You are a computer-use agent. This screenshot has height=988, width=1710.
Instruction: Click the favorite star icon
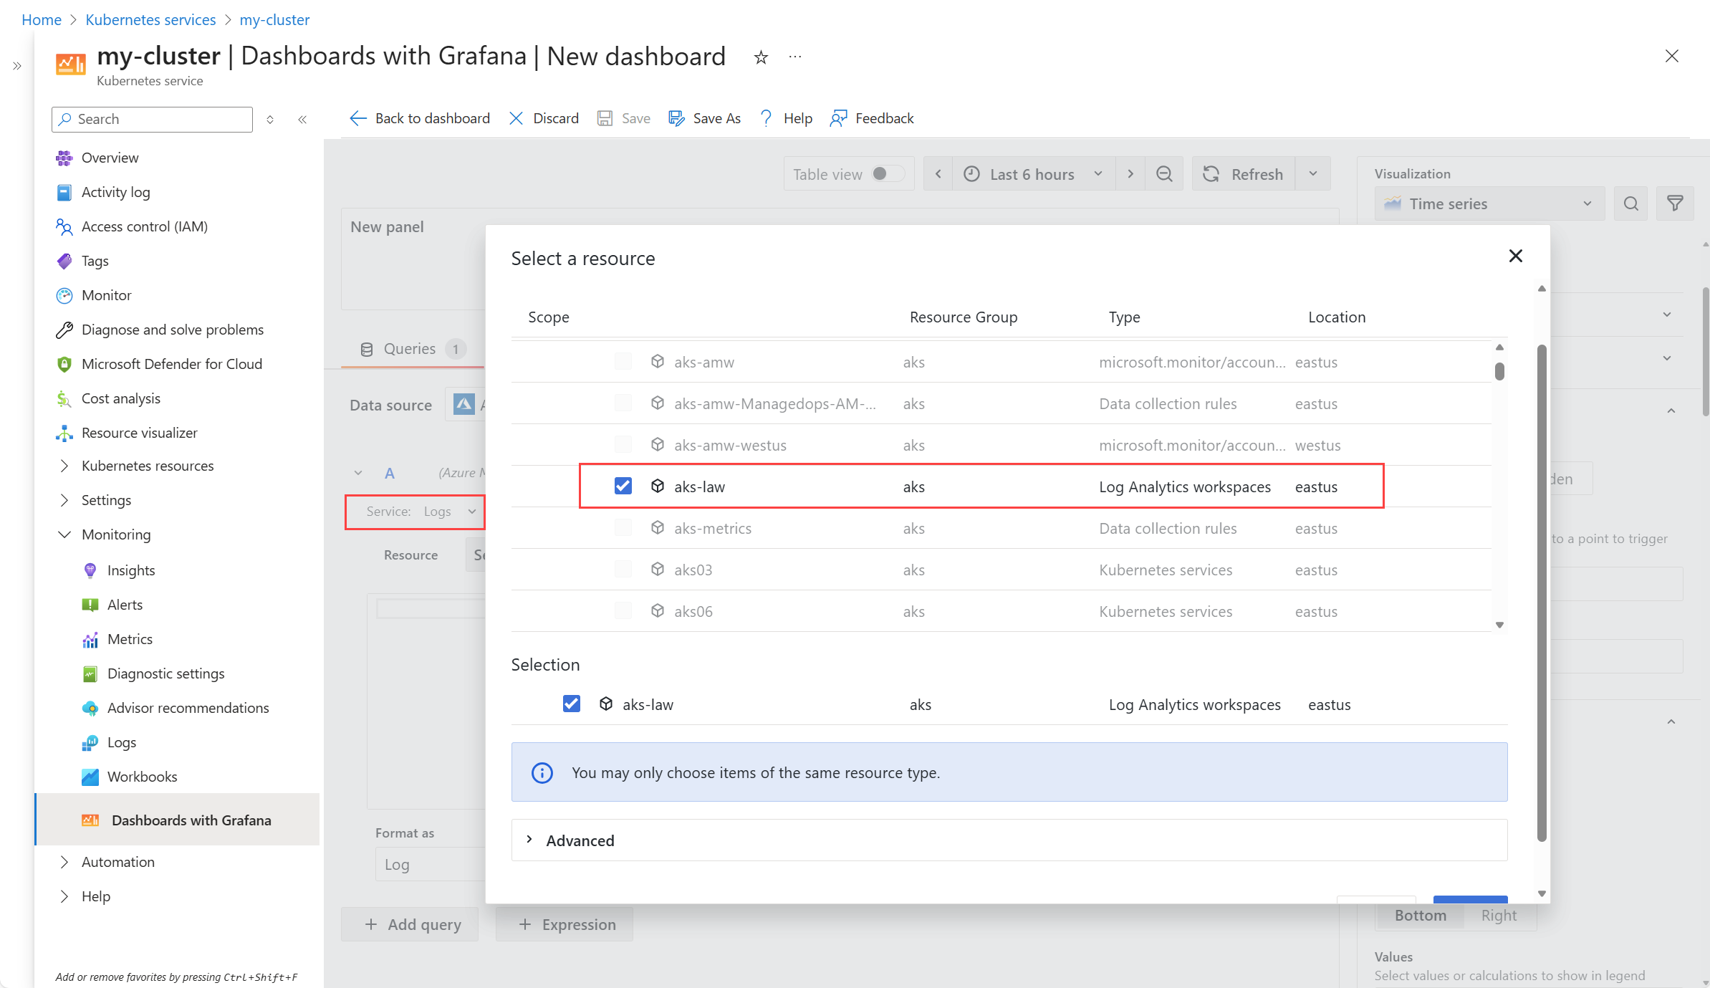761,57
